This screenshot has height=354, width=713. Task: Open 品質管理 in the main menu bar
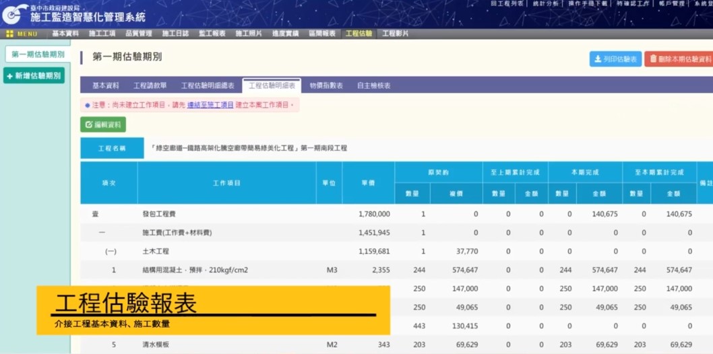[139, 34]
